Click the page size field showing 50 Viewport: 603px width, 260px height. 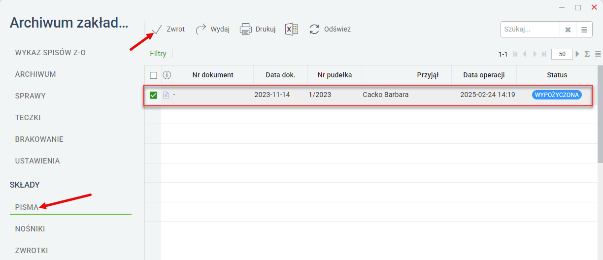point(562,54)
